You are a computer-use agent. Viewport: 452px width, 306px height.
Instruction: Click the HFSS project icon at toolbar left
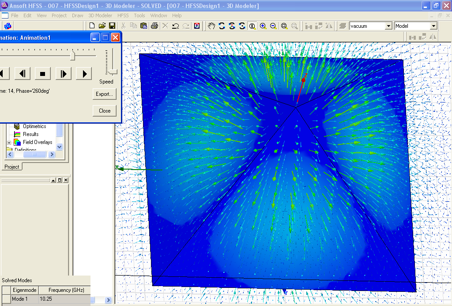[8, 26]
